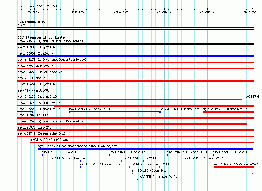Open esv3643171 (1000GenomesConsortiumPhase3) label
The height and width of the screenshot is (191, 262).
pyautogui.click(x=53, y=60)
